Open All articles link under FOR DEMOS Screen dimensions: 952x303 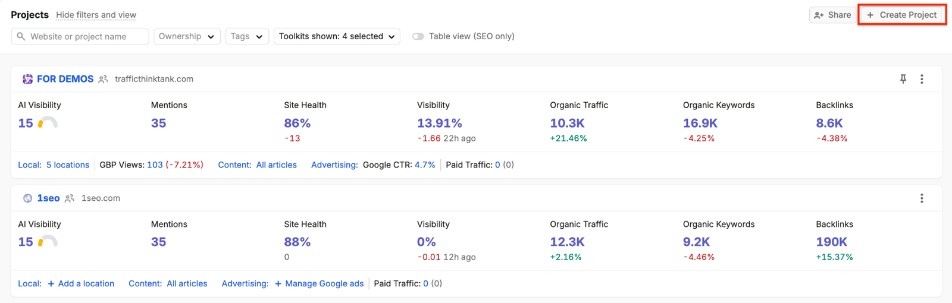tap(277, 165)
